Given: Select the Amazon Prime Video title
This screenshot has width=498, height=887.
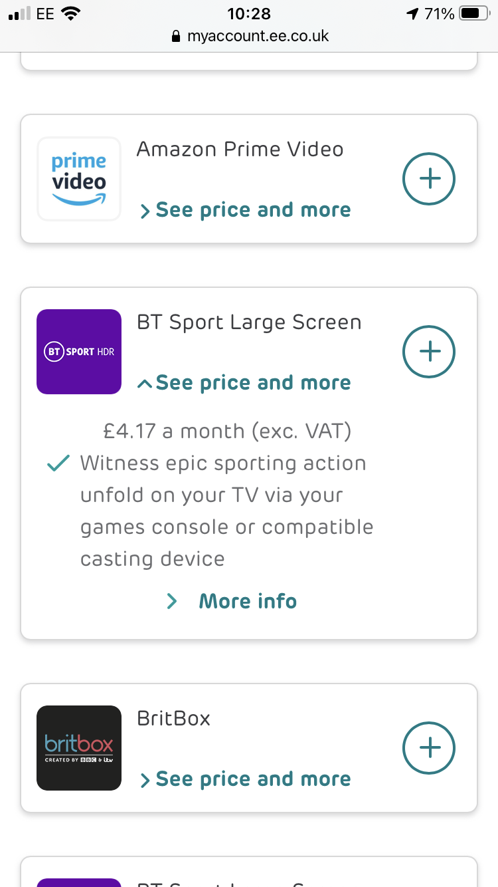Looking at the screenshot, I should [x=240, y=149].
